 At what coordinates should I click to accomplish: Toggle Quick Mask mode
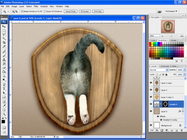click(x=4, y=128)
